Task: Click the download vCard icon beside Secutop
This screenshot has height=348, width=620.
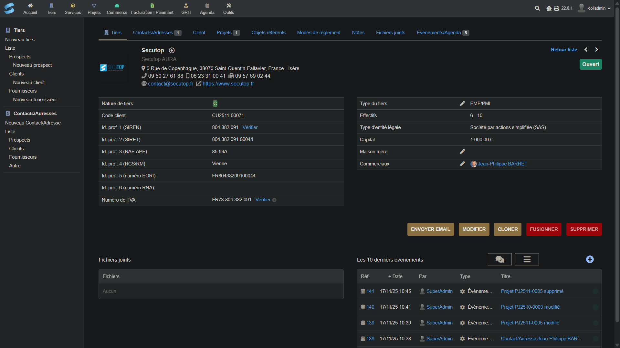Action: click(172, 50)
